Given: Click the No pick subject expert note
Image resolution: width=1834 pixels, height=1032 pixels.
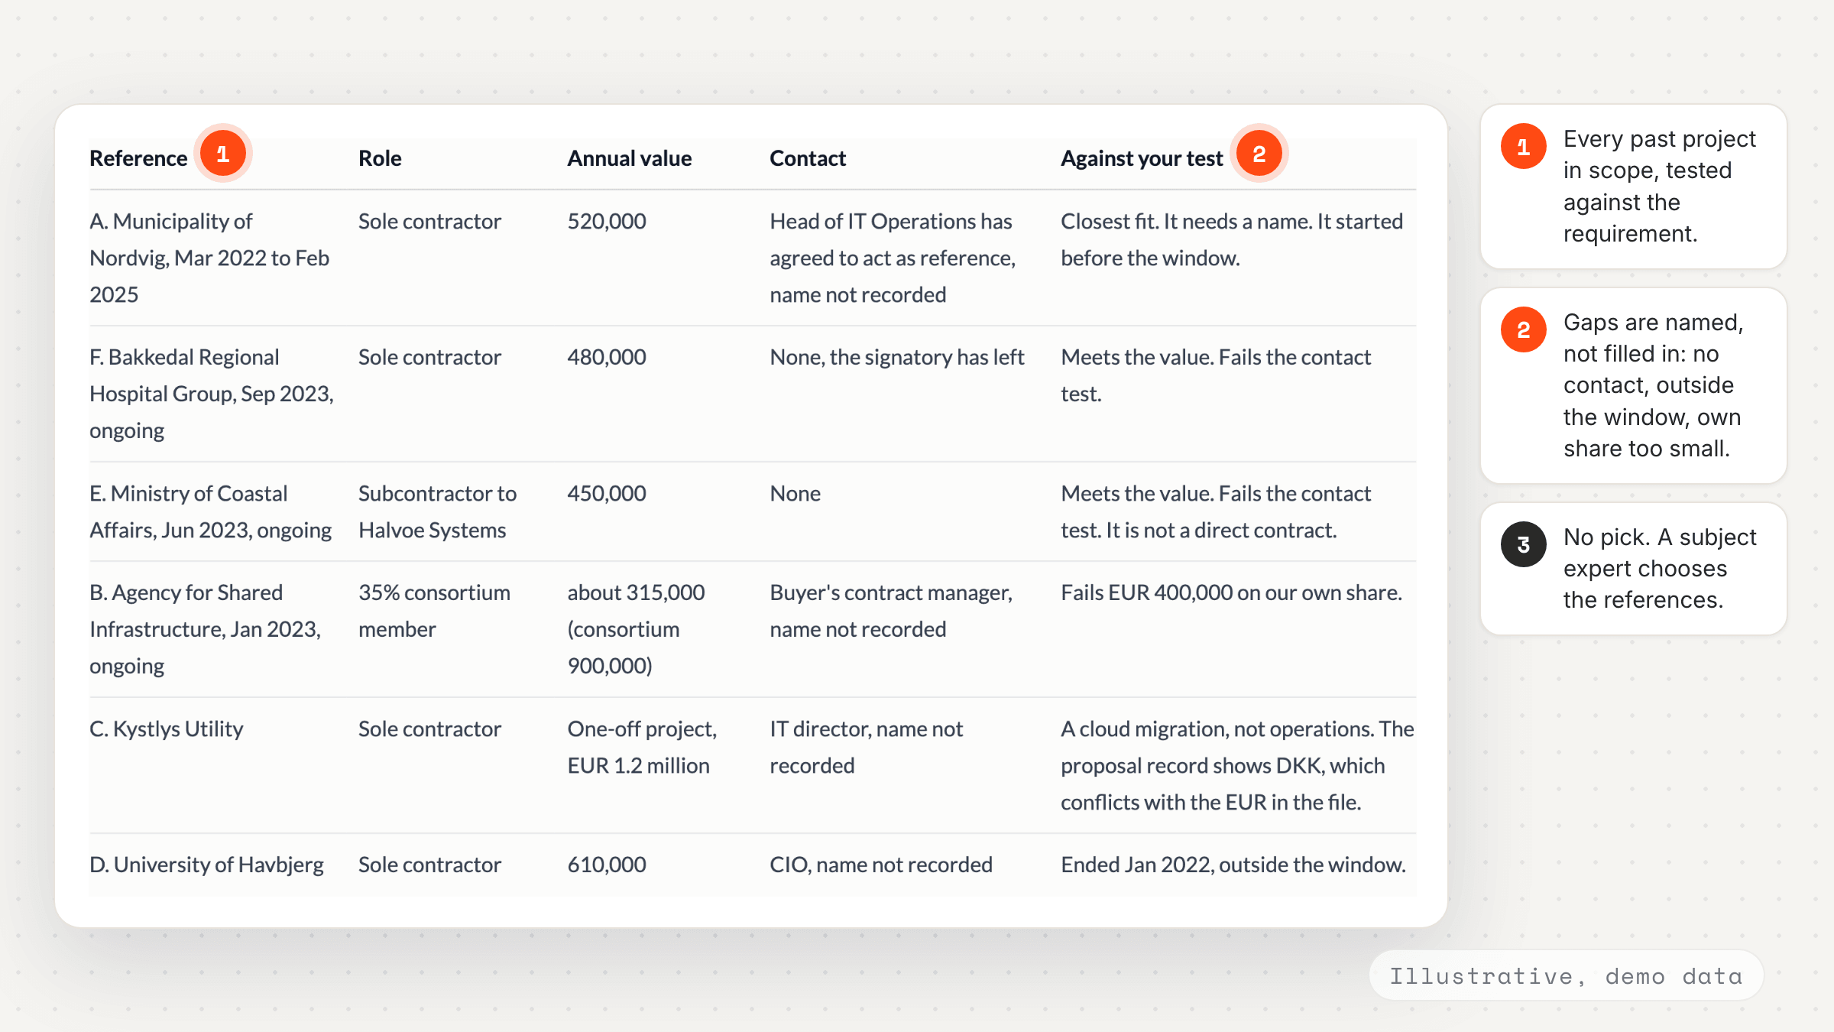Looking at the screenshot, I should [1634, 569].
